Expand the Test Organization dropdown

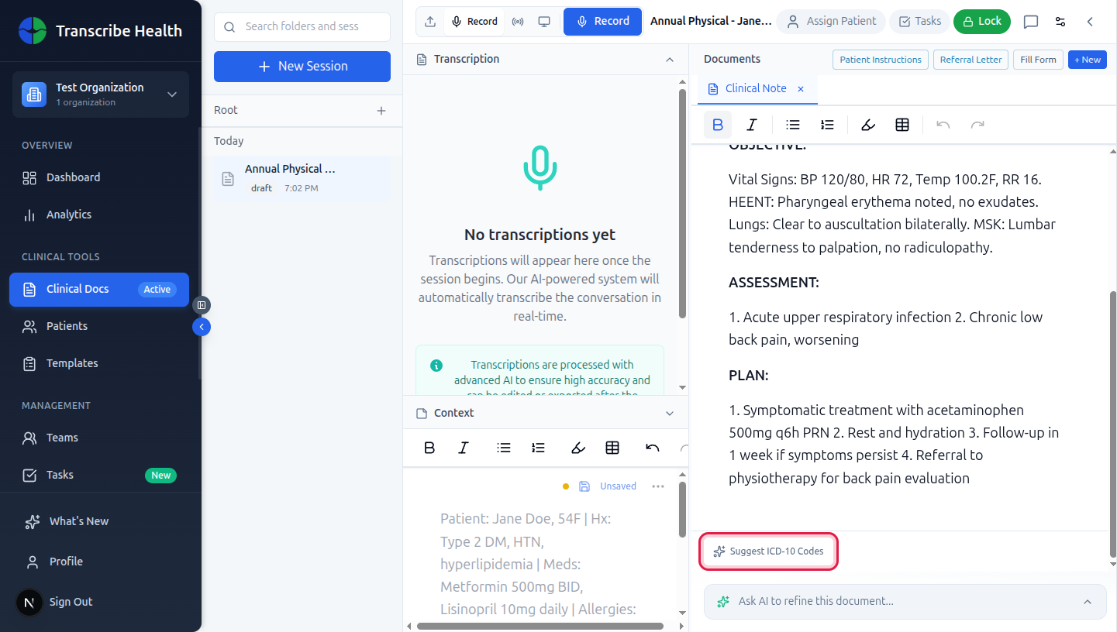(x=172, y=94)
